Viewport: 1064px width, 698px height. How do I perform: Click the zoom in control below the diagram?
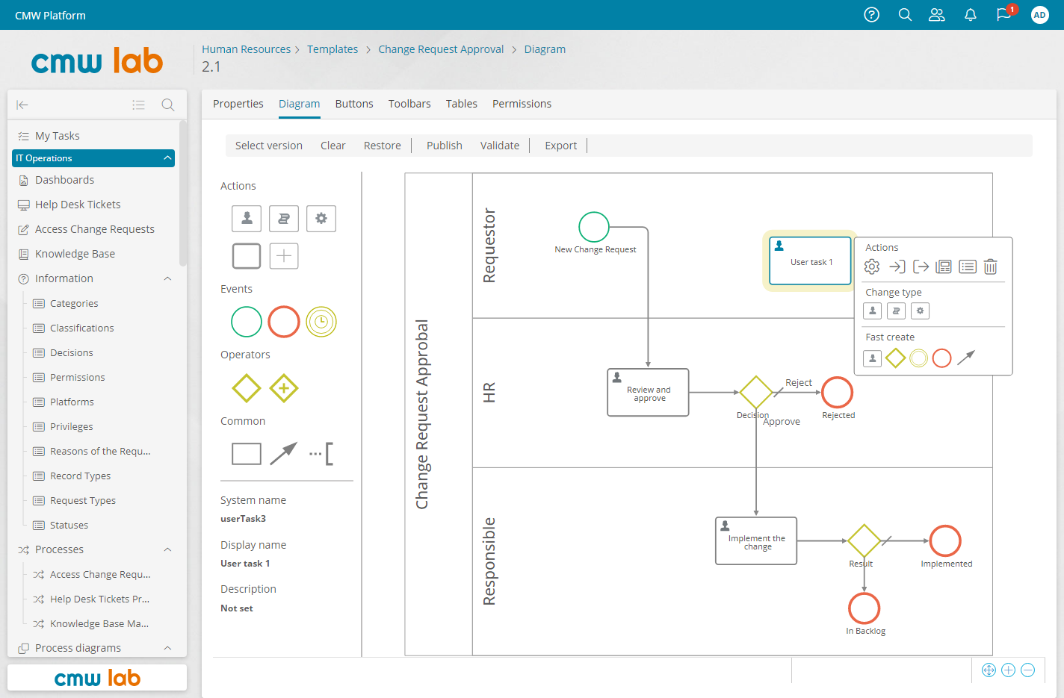pyautogui.click(x=1009, y=670)
